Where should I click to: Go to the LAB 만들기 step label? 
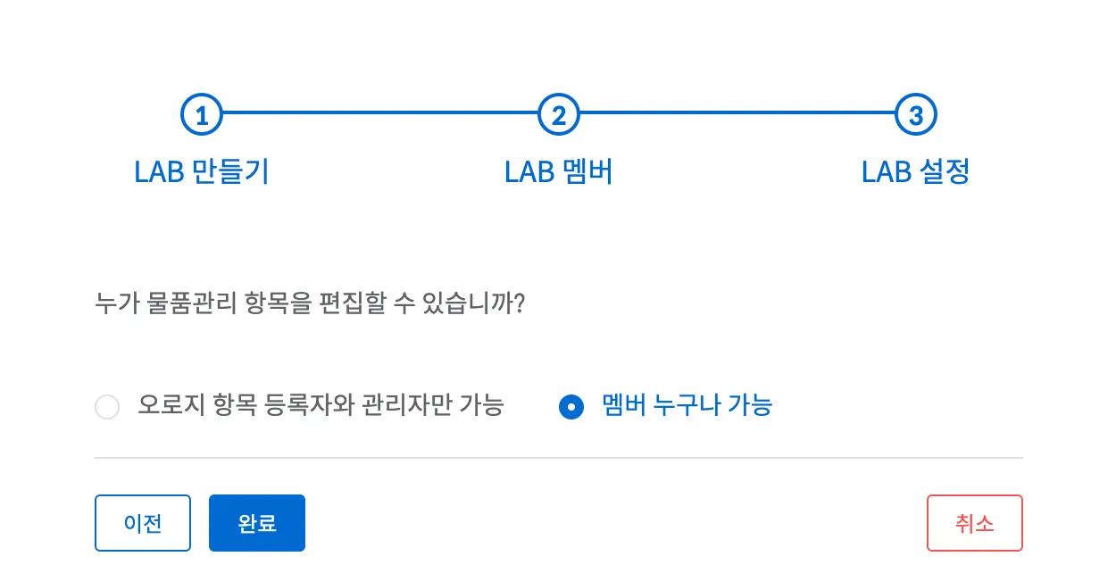[202, 172]
